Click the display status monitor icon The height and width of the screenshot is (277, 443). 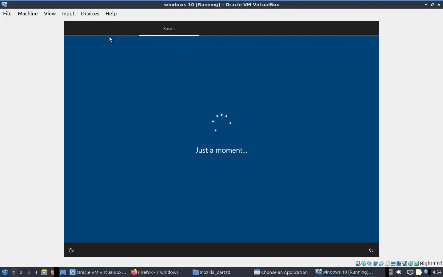pyautogui.click(x=393, y=263)
